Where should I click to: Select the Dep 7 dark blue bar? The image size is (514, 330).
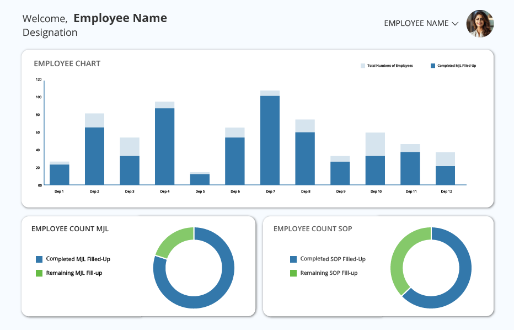[270, 140]
